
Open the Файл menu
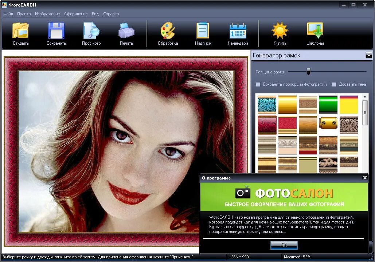pos(8,14)
